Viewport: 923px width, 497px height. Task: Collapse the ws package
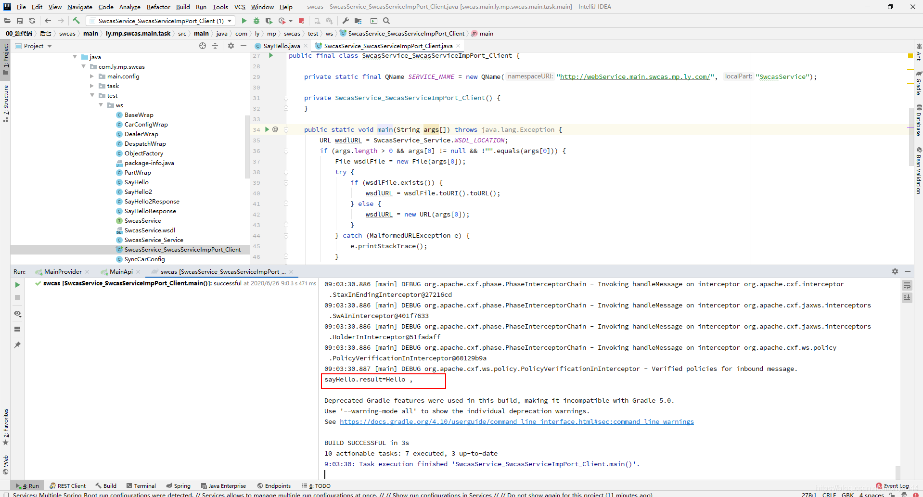101,105
